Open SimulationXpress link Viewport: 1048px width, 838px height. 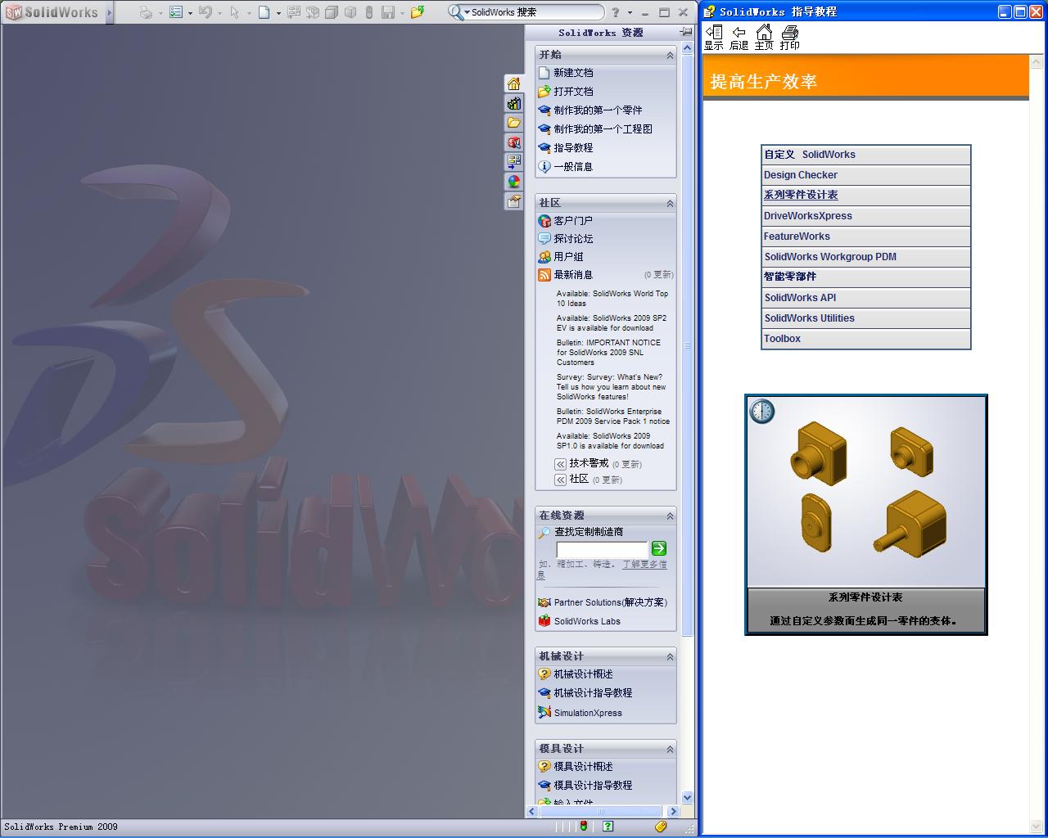tap(588, 713)
